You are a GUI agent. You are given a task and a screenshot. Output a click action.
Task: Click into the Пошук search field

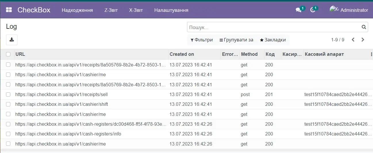point(273,27)
